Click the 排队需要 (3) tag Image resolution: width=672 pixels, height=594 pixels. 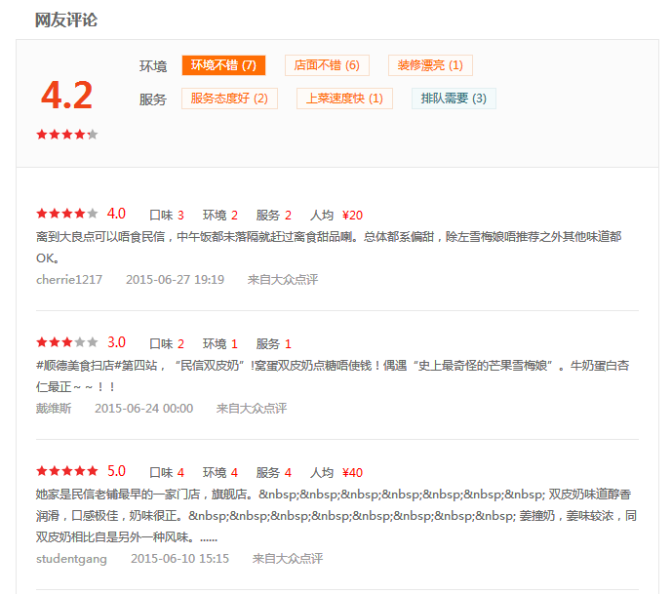(454, 99)
